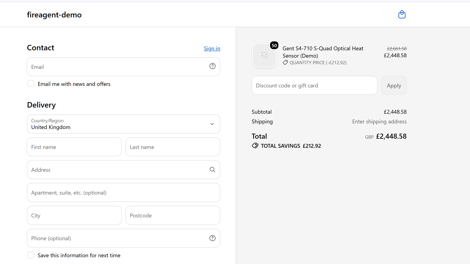Go to fireagent-demo store home
Viewport: 470px width, 264px height.
click(54, 15)
